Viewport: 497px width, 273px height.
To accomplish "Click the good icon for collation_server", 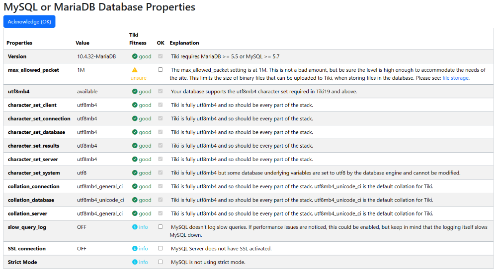I will click(135, 214).
